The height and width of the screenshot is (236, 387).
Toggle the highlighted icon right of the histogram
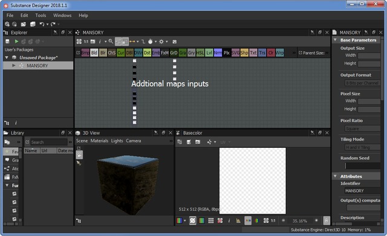248,221
